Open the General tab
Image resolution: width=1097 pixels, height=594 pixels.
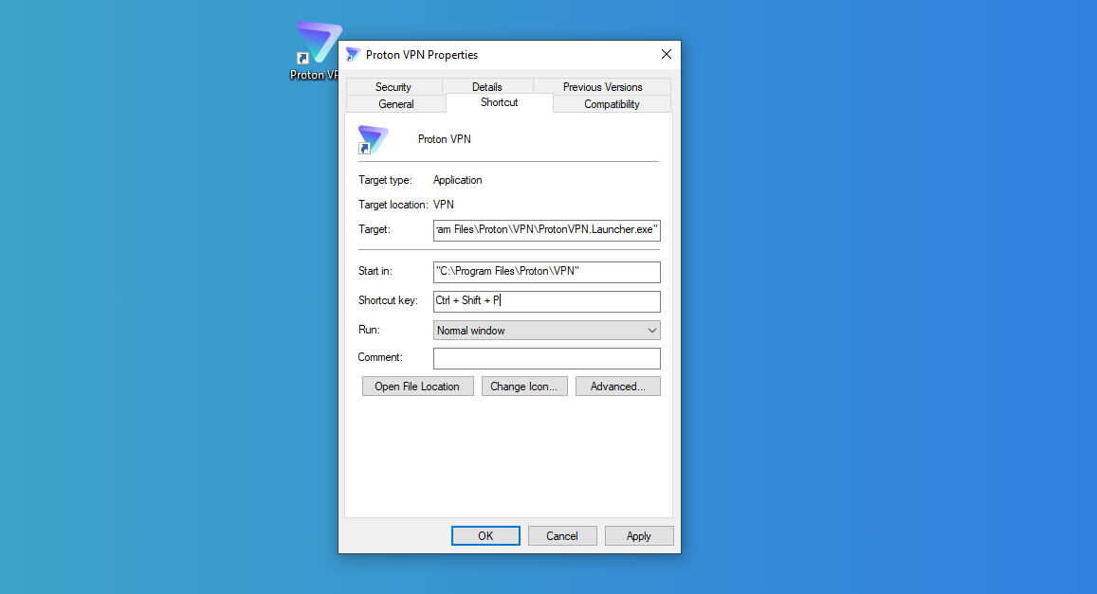396,104
